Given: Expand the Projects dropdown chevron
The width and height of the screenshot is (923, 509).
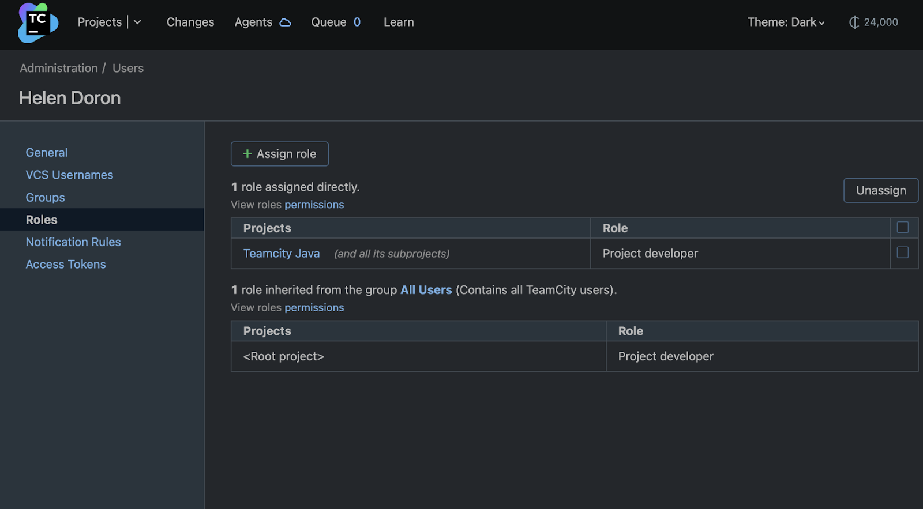Looking at the screenshot, I should [x=137, y=22].
